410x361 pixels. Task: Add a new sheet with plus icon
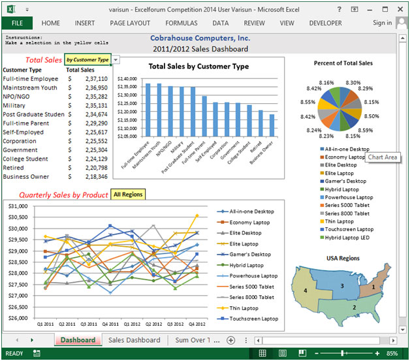230,340
